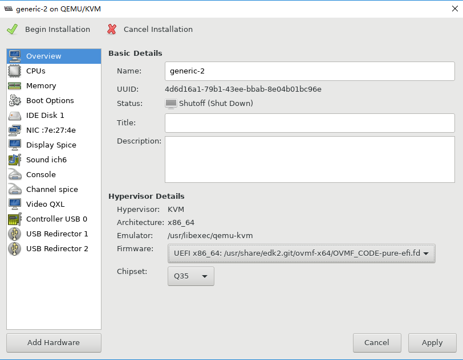Click the Add Hardware button

click(53, 342)
